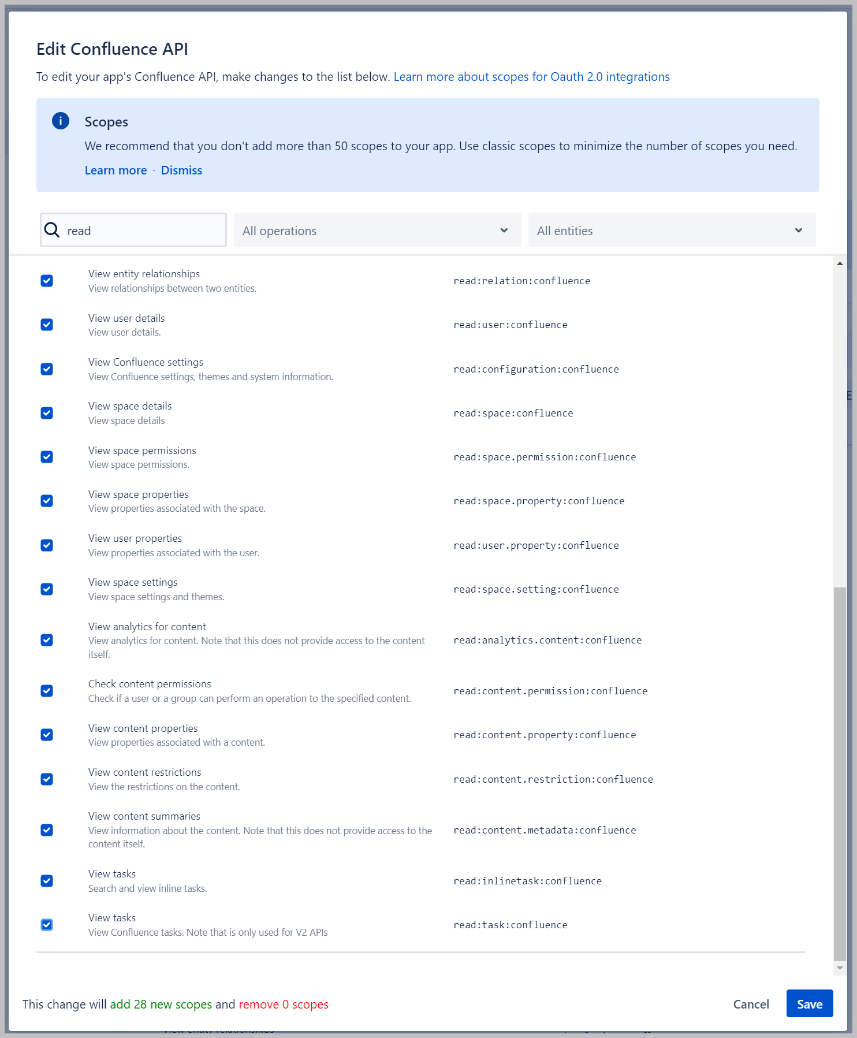
Task: Click the Cancel button
Action: tap(751, 1004)
